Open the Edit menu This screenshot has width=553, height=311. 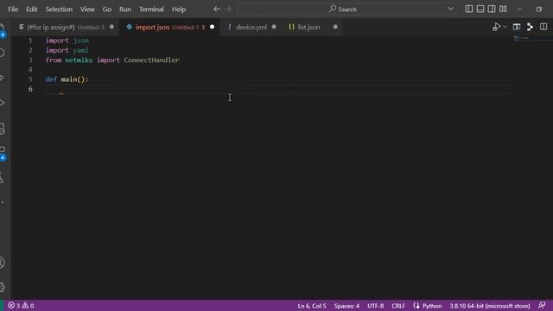[32, 10]
